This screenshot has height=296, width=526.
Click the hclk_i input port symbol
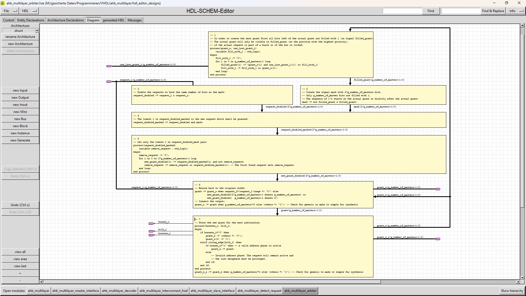pos(151,231)
